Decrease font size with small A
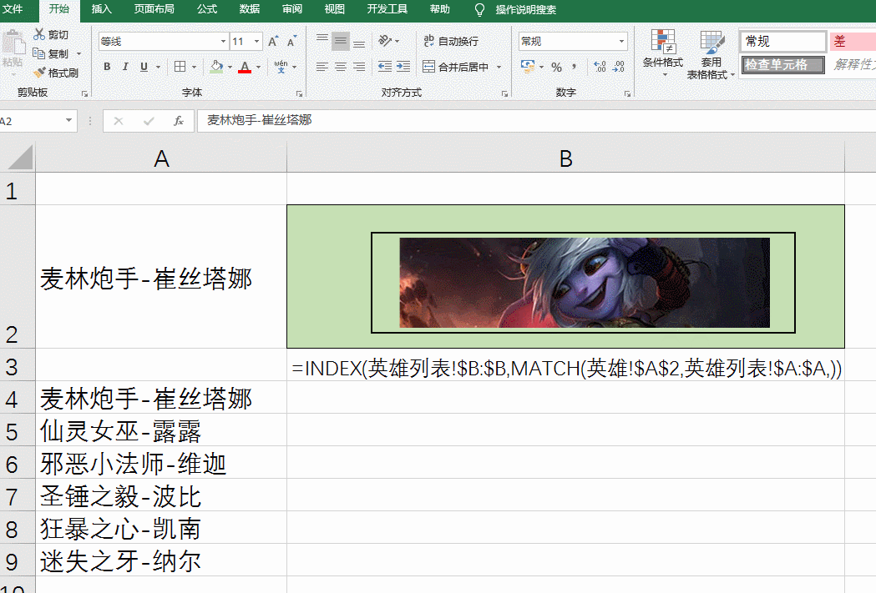The height and width of the screenshot is (593, 876). (x=291, y=41)
